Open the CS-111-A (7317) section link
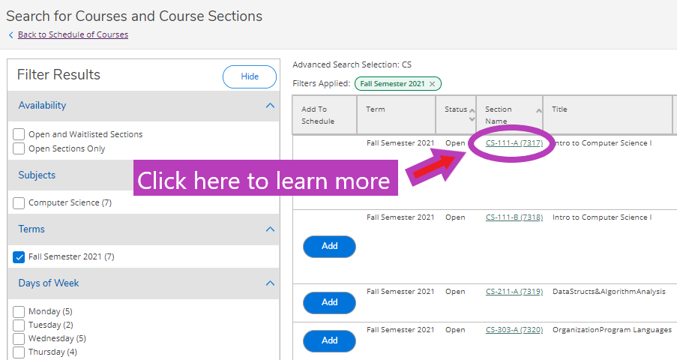The height and width of the screenshot is (360, 677). pyautogui.click(x=514, y=143)
